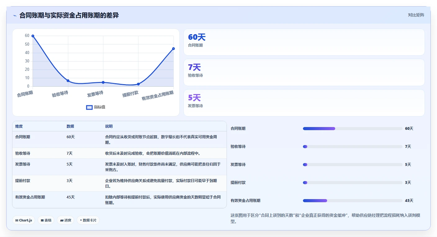Click the 3天 value in the table
The image size is (437, 237).
pos(70,180)
